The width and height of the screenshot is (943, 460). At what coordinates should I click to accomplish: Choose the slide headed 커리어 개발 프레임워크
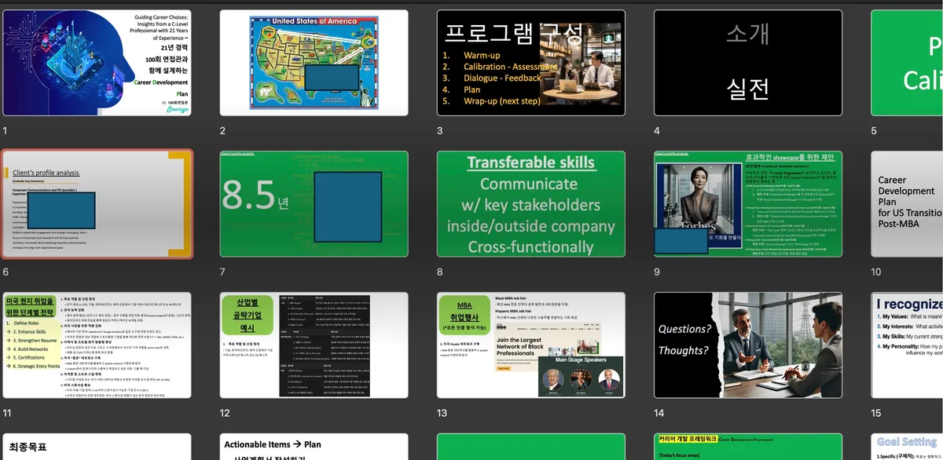click(748, 447)
